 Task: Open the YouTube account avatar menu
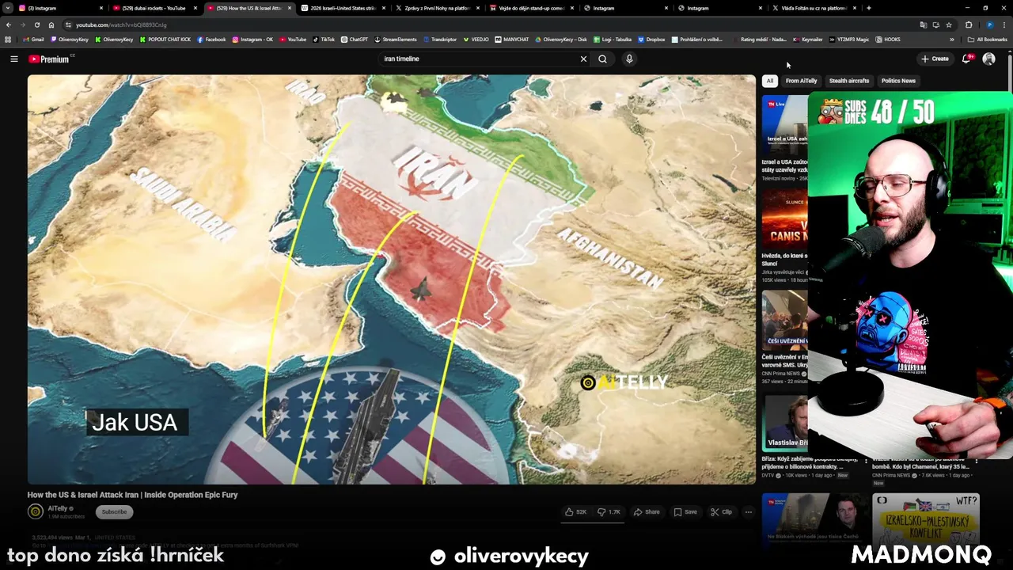point(988,59)
